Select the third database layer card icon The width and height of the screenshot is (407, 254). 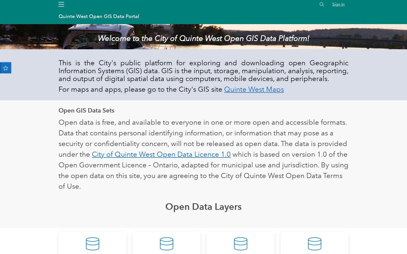(x=241, y=244)
